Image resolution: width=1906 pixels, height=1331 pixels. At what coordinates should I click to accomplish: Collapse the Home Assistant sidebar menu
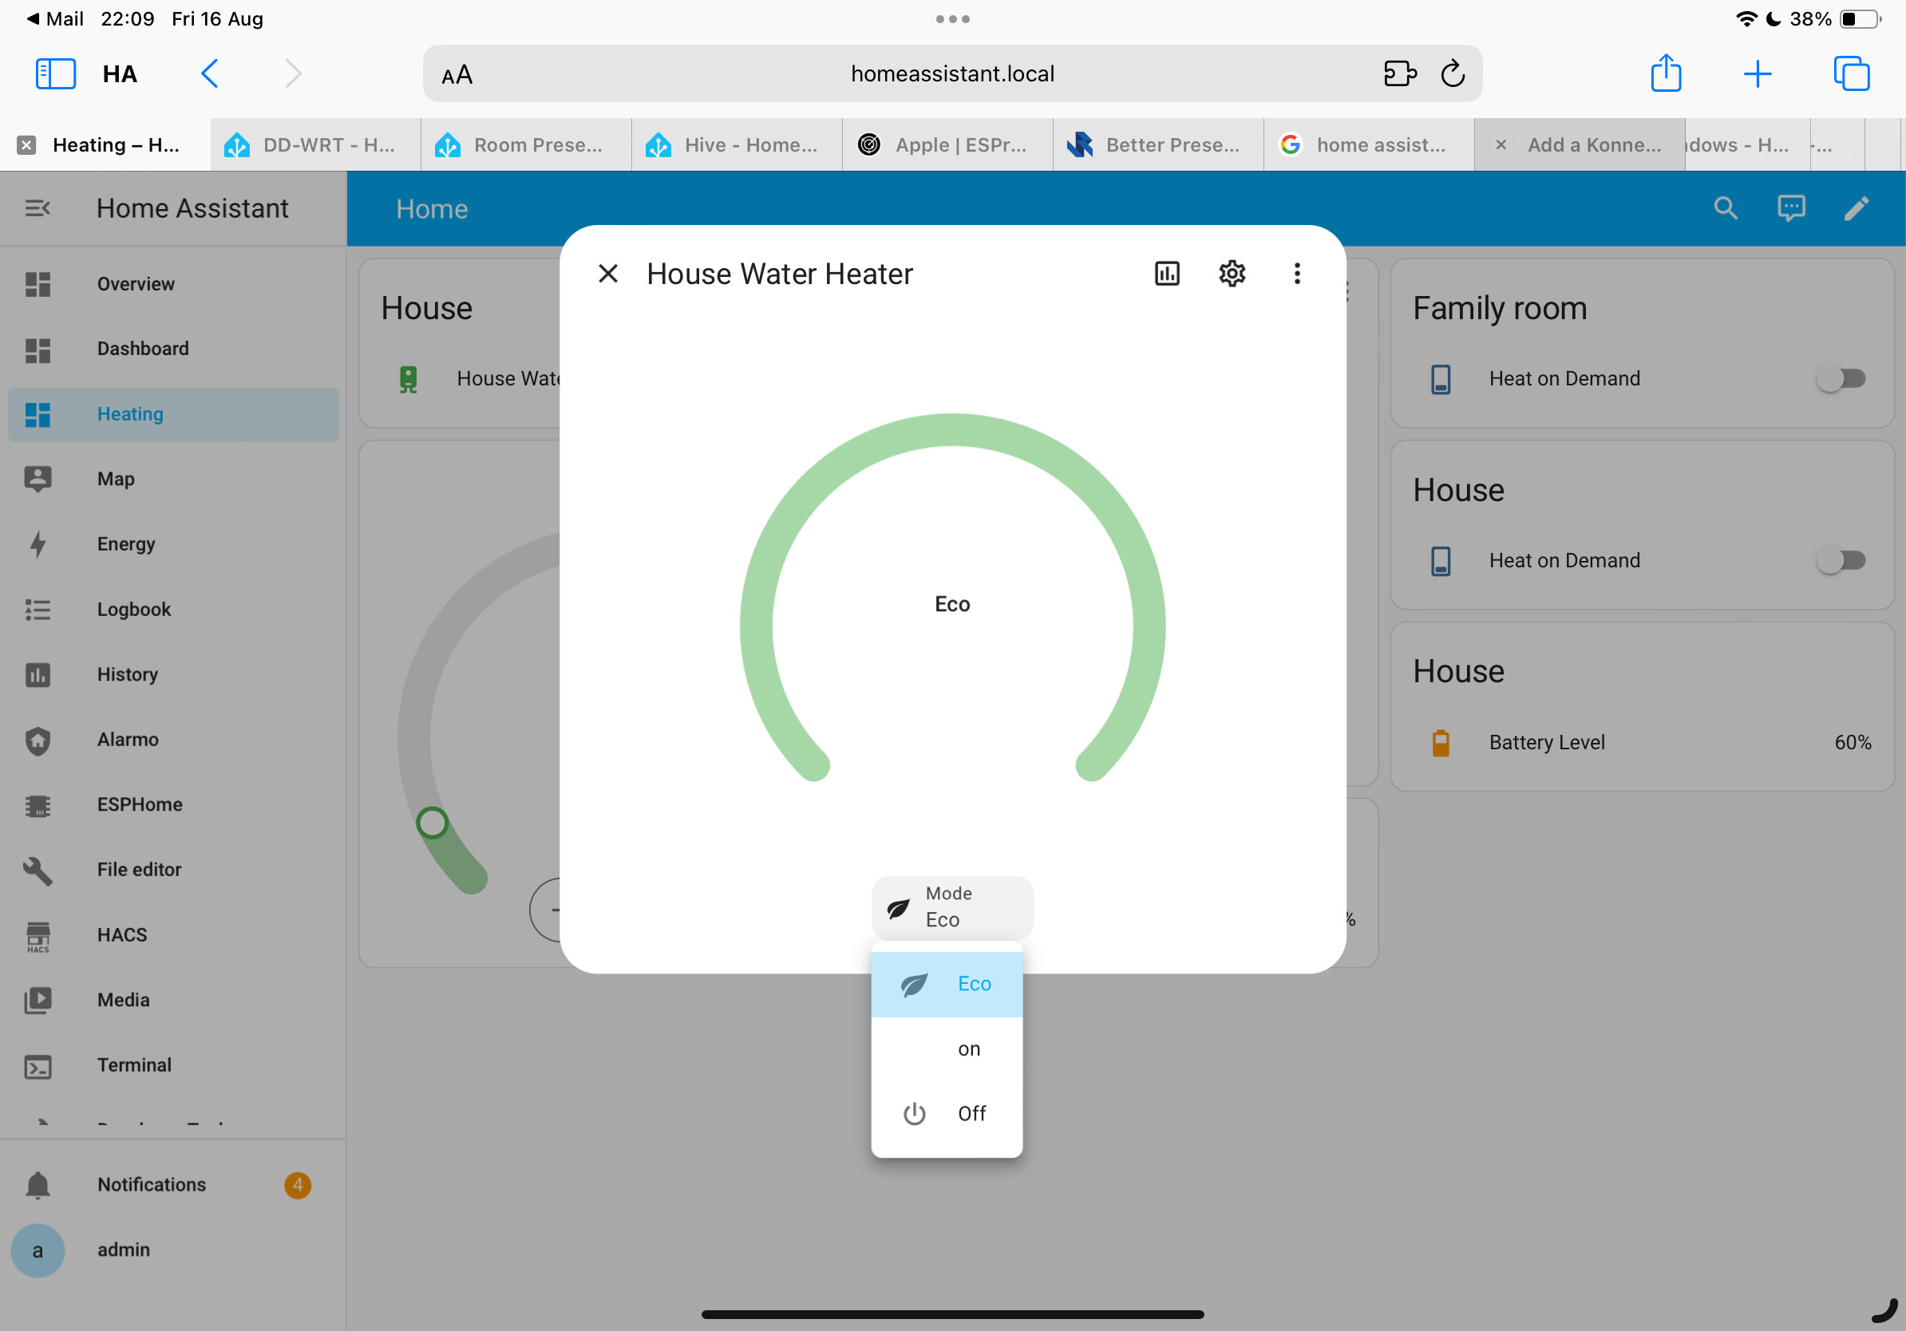click(38, 208)
